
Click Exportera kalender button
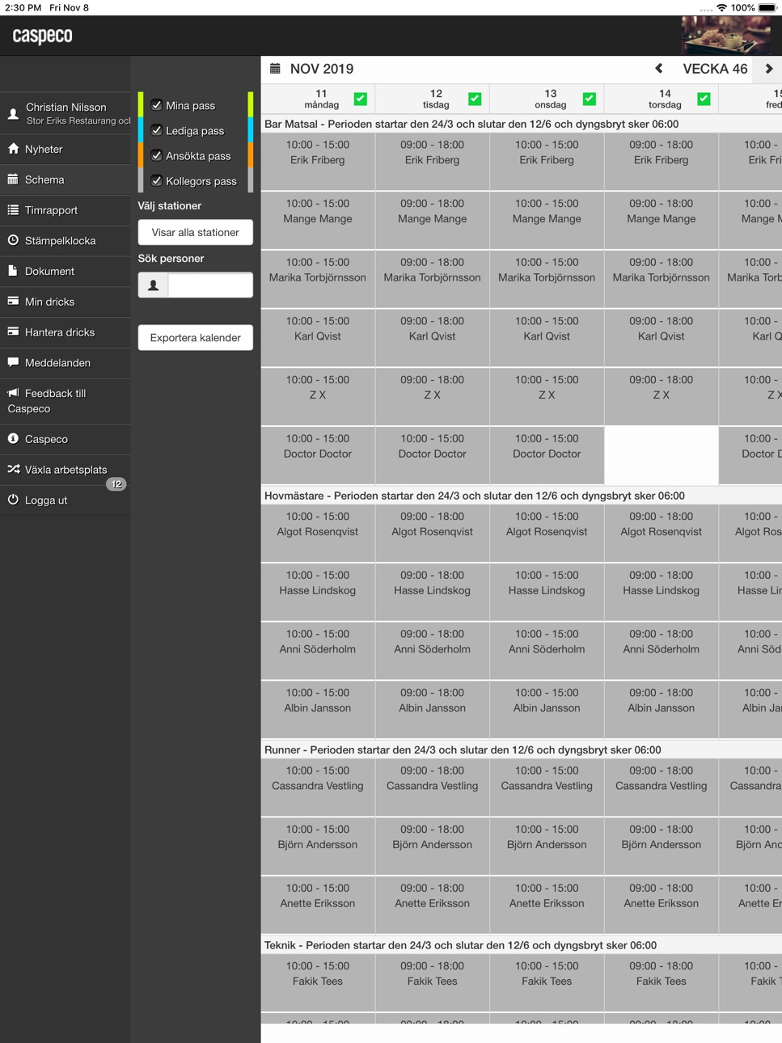click(x=195, y=337)
